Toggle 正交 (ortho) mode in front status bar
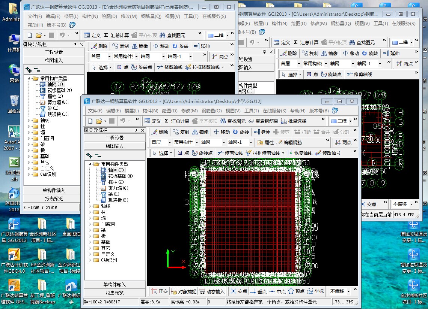428x309 pixels. [x=160, y=291]
